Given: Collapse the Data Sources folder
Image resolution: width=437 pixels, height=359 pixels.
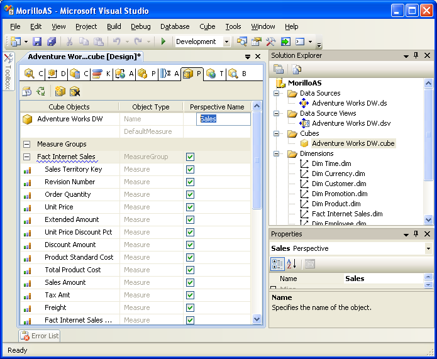Looking at the screenshot, I should pos(276,93).
